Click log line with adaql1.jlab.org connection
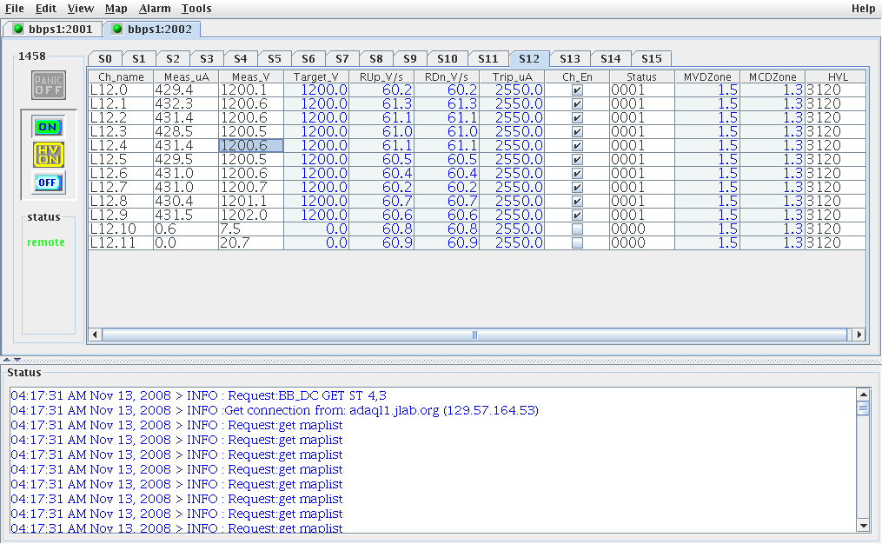The image size is (882, 544). (275, 411)
